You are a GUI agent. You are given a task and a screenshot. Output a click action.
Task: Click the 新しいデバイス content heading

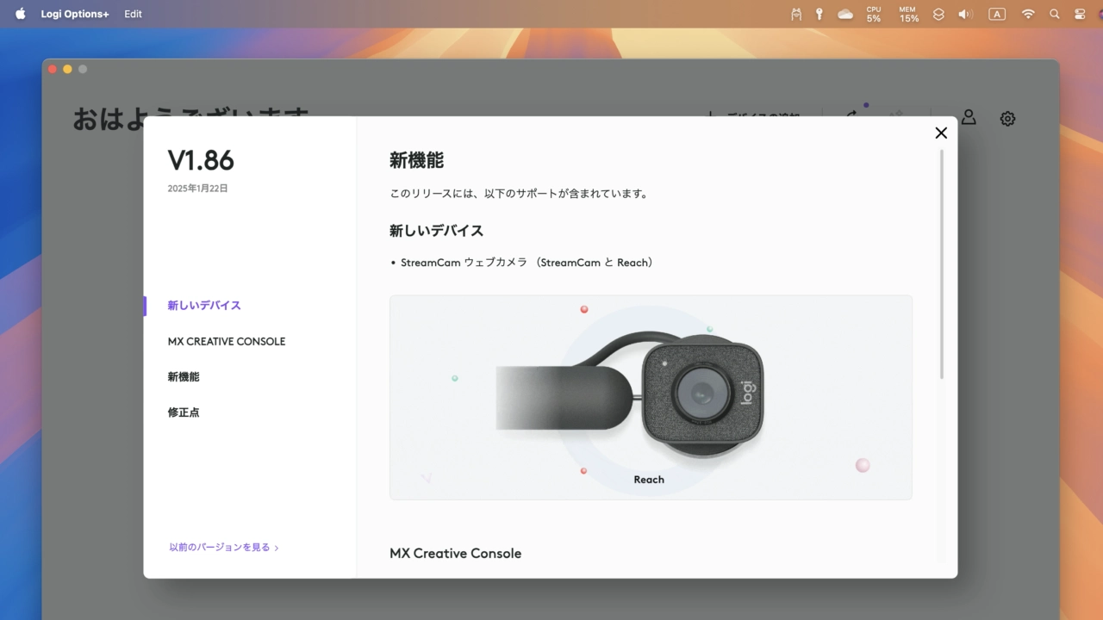coord(436,231)
